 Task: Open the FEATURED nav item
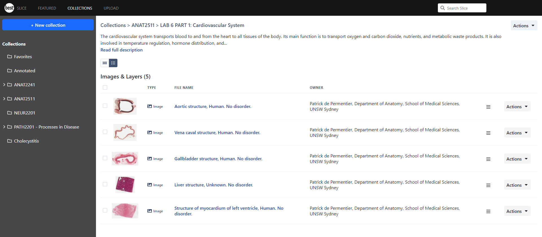[x=47, y=8]
